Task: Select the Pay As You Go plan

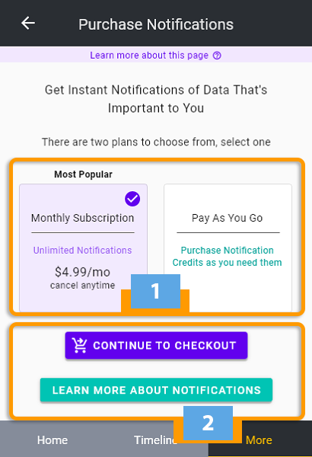Action: 228,248
